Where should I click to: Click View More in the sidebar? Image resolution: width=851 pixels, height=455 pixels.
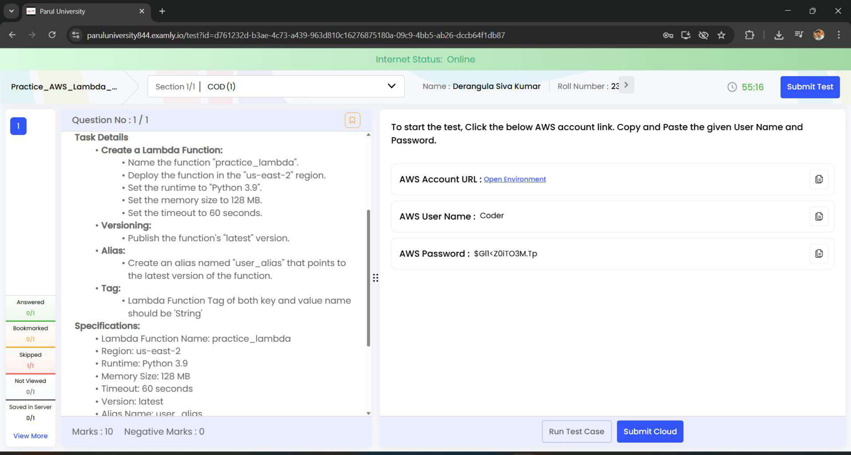point(30,436)
